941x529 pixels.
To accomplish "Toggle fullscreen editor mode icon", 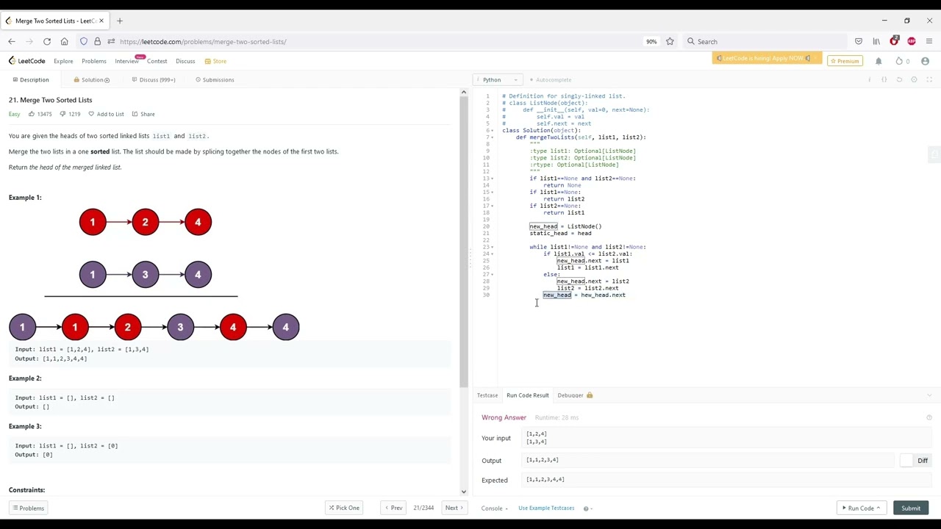I will [929, 79].
